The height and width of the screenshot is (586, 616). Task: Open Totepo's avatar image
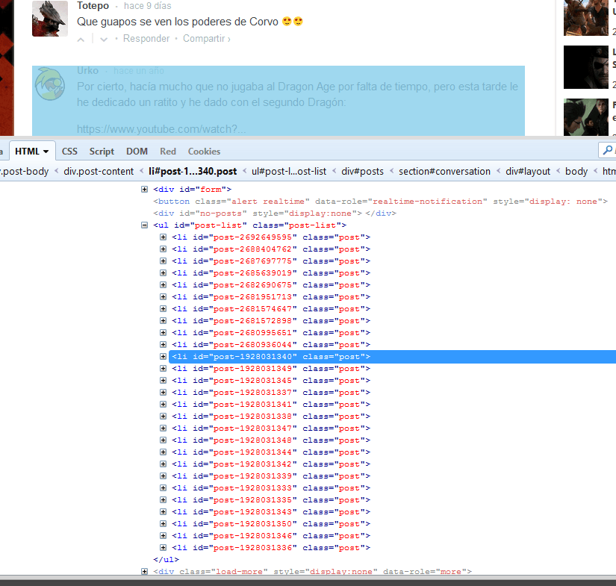pos(50,19)
